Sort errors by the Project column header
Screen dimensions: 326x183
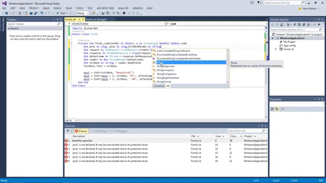pyautogui.click(x=256, y=136)
